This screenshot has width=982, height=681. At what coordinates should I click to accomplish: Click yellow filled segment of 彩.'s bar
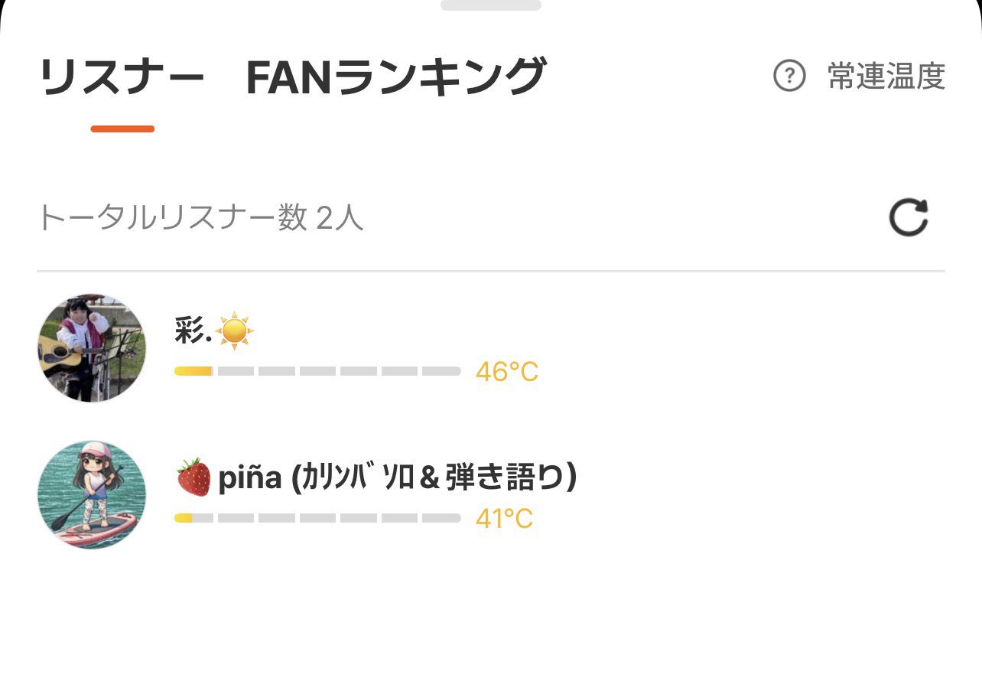[193, 371]
